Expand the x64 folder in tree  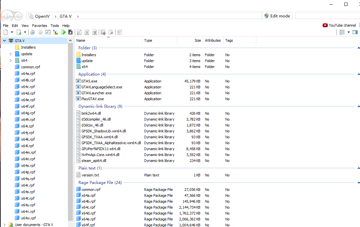click(x=11, y=60)
